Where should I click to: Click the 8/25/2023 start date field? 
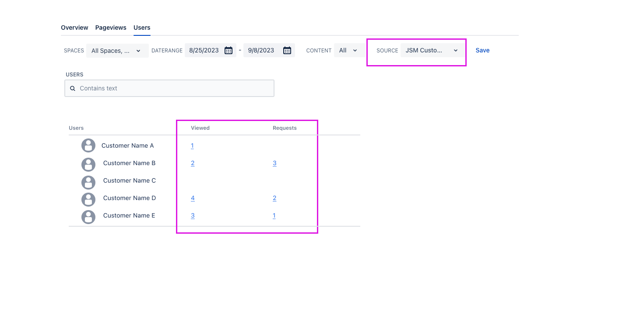pyautogui.click(x=204, y=51)
